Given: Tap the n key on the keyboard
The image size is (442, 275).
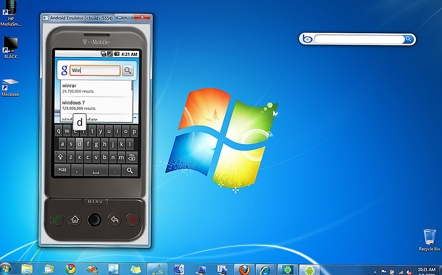Looking at the screenshot, I should point(113,157).
